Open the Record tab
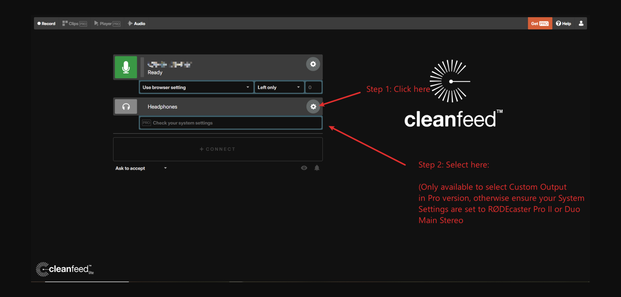Image resolution: width=621 pixels, height=297 pixels. [x=46, y=24]
